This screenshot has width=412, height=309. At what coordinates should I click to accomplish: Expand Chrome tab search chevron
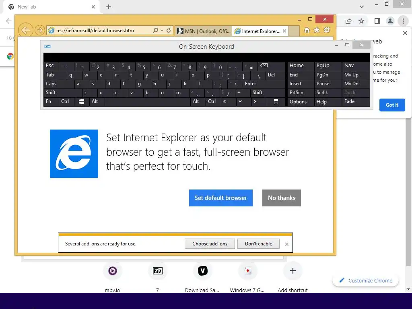(x=362, y=7)
